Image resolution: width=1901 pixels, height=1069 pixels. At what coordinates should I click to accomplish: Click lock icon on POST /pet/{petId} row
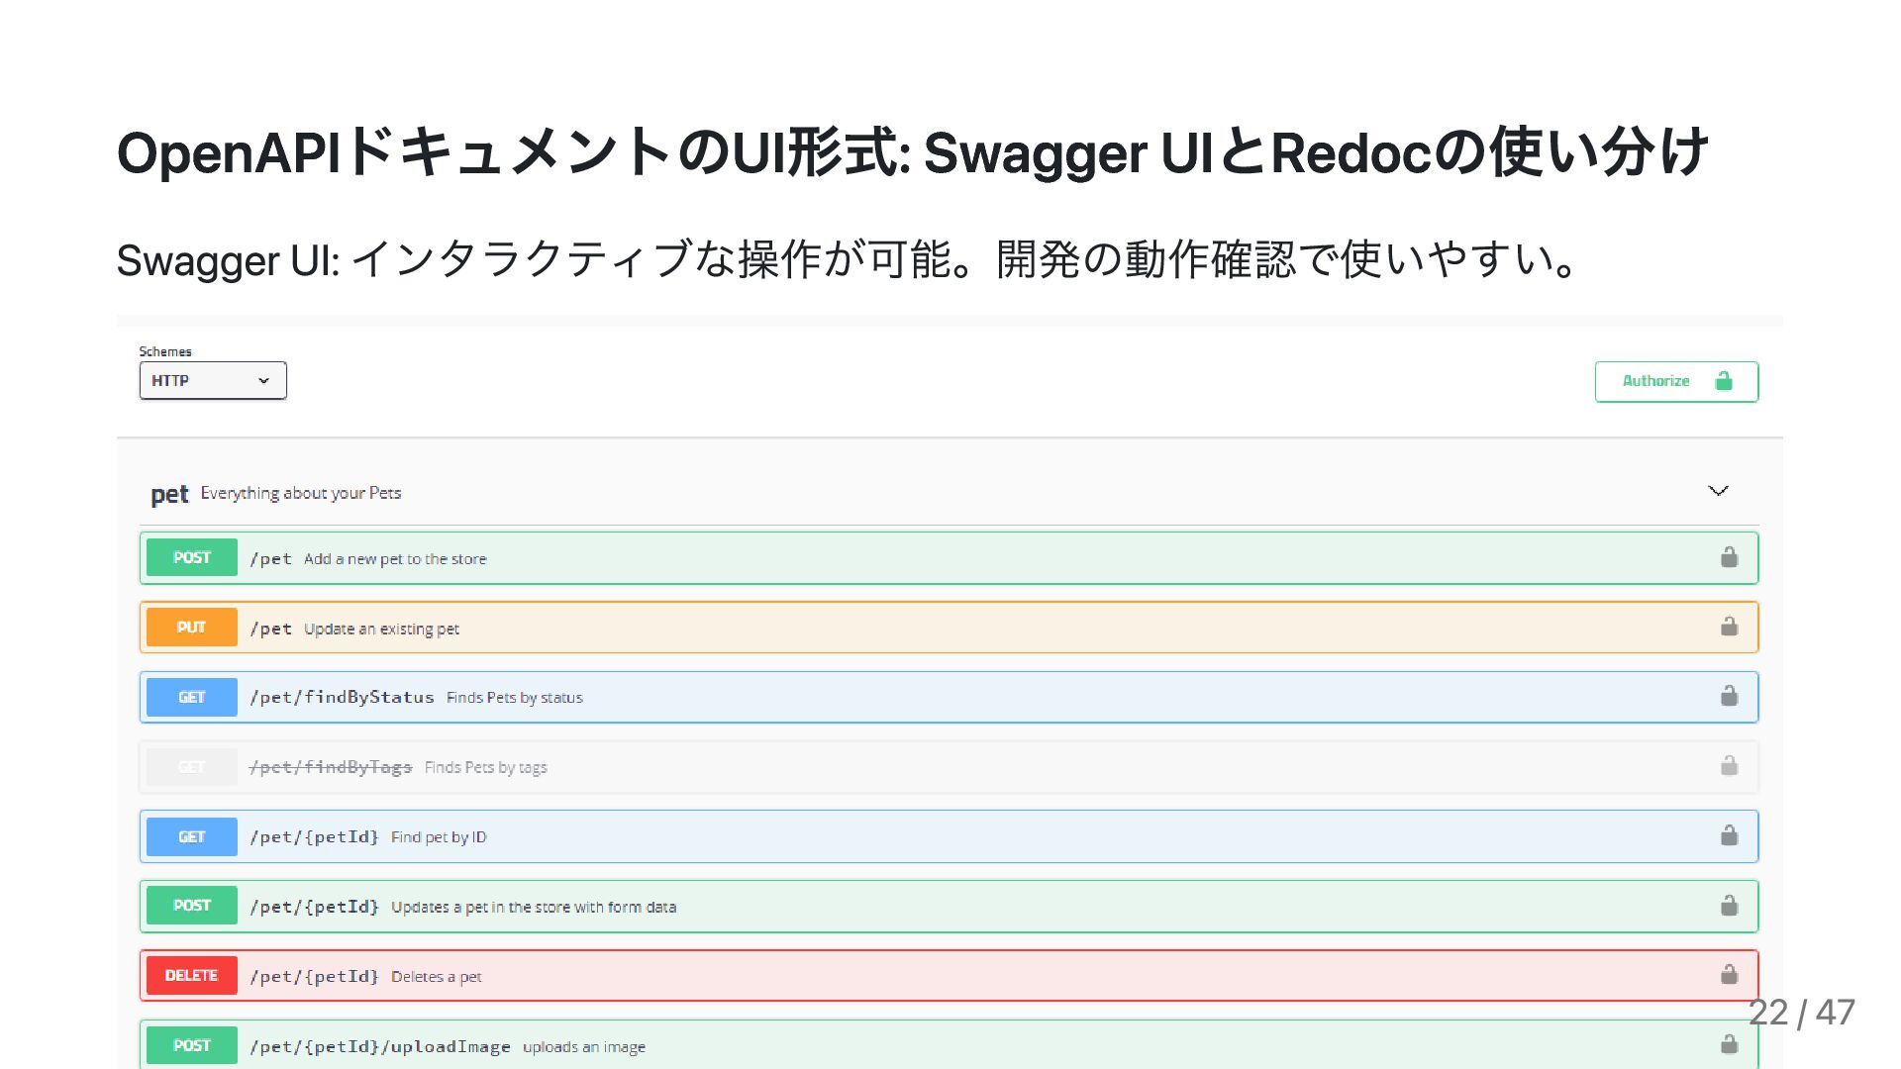point(1729,906)
